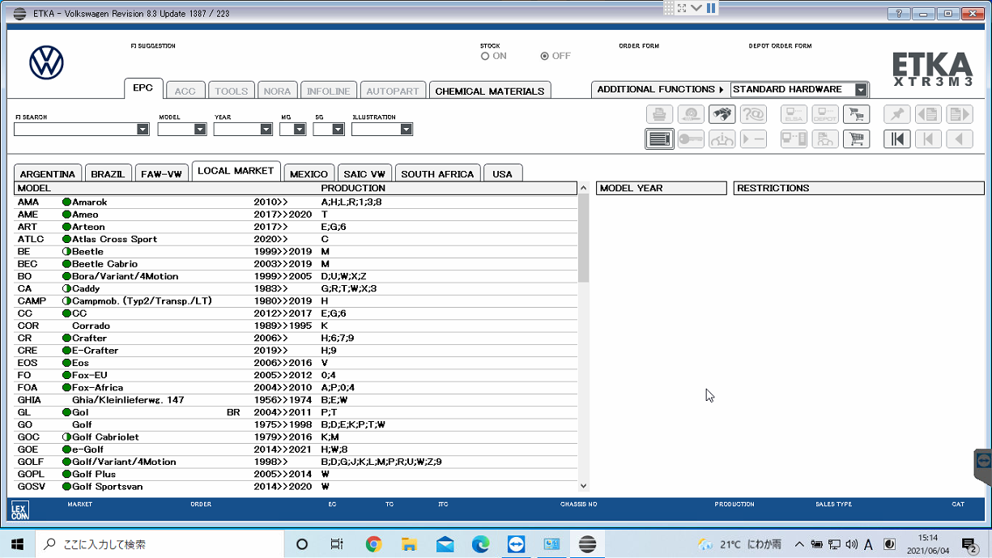Expand the FI SEARCH dropdown
The width and height of the screenshot is (992, 558).
(x=143, y=130)
